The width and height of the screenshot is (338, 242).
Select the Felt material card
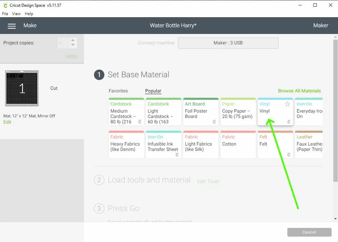coord(275,145)
